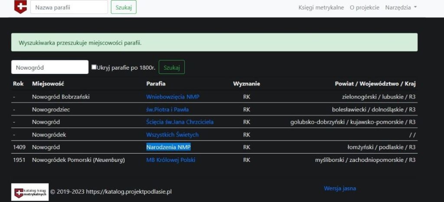444x202 pixels.
Task: Click the red shield logo icon
Action: (x=20, y=7)
